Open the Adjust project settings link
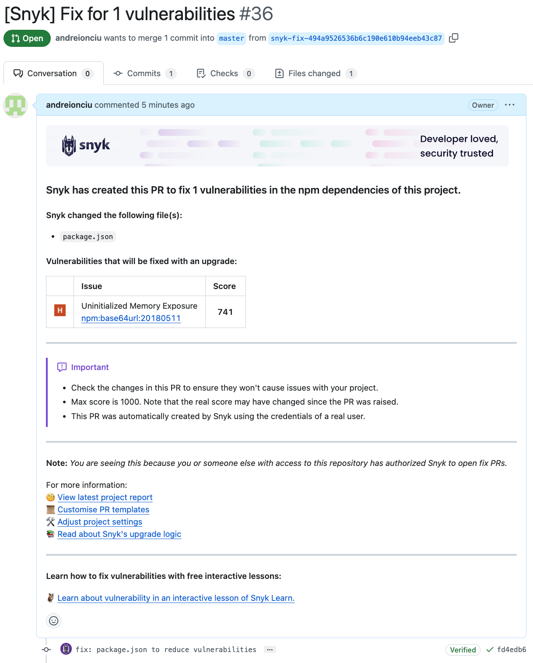 (x=99, y=522)
